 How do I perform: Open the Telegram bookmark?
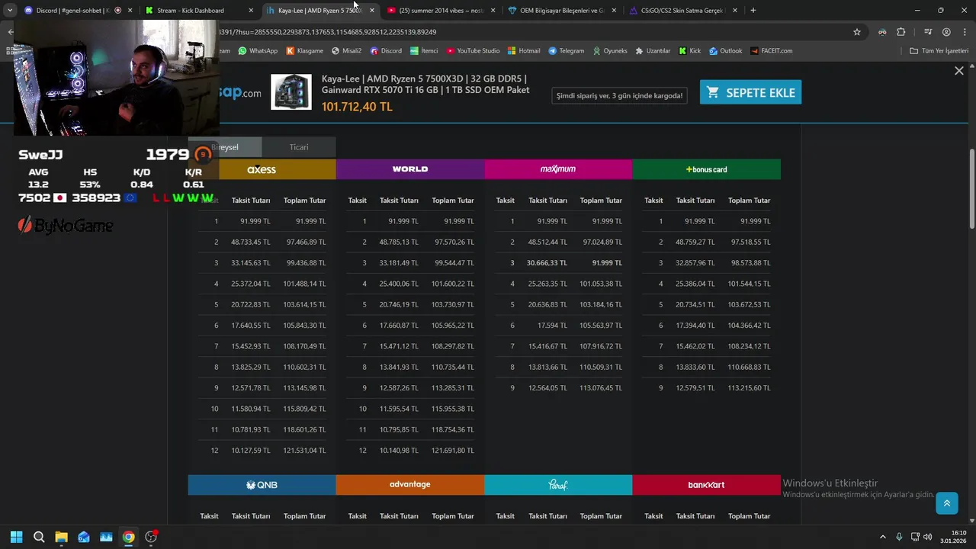[x=566, y=51]
